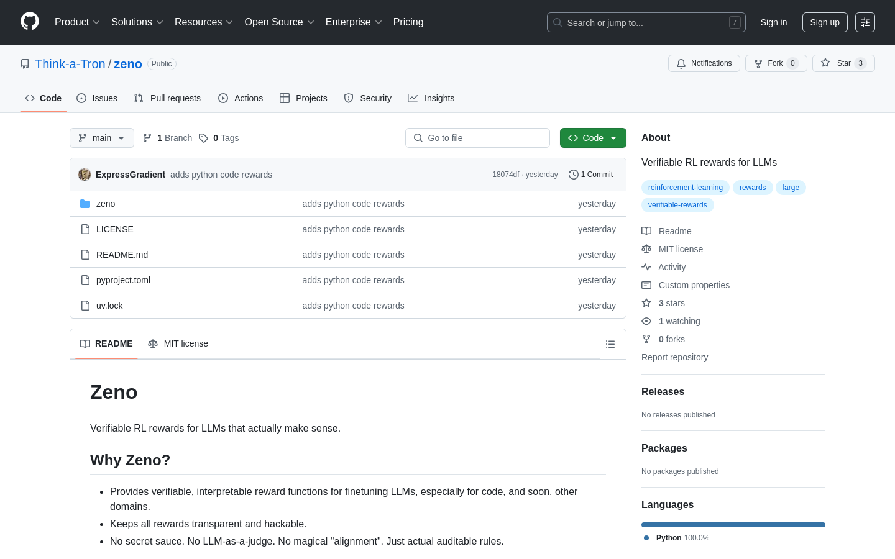Screen dimensions: 895x559
Task: Open the green Code dropdown button
Action: (593, 138)
